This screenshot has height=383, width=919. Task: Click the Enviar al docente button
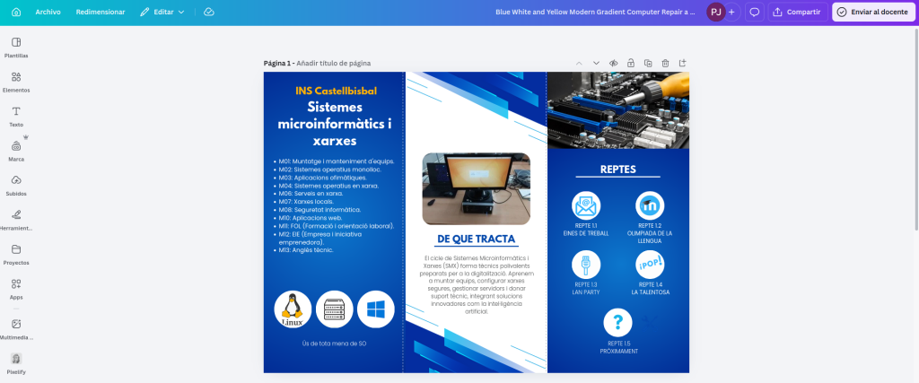(x=873, y=12)
